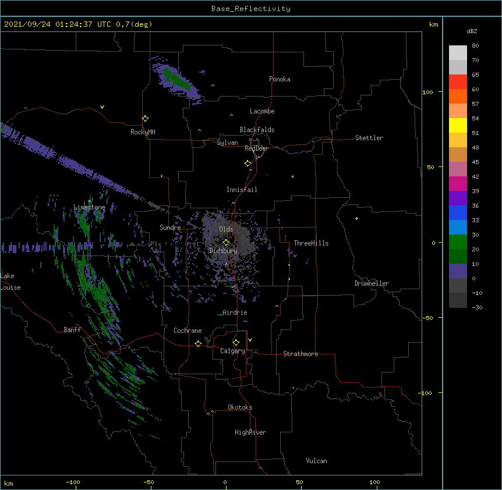Viewport: 502px width, 490px height.
Task: Click the Didsbury city label
Action: [224, 251]
